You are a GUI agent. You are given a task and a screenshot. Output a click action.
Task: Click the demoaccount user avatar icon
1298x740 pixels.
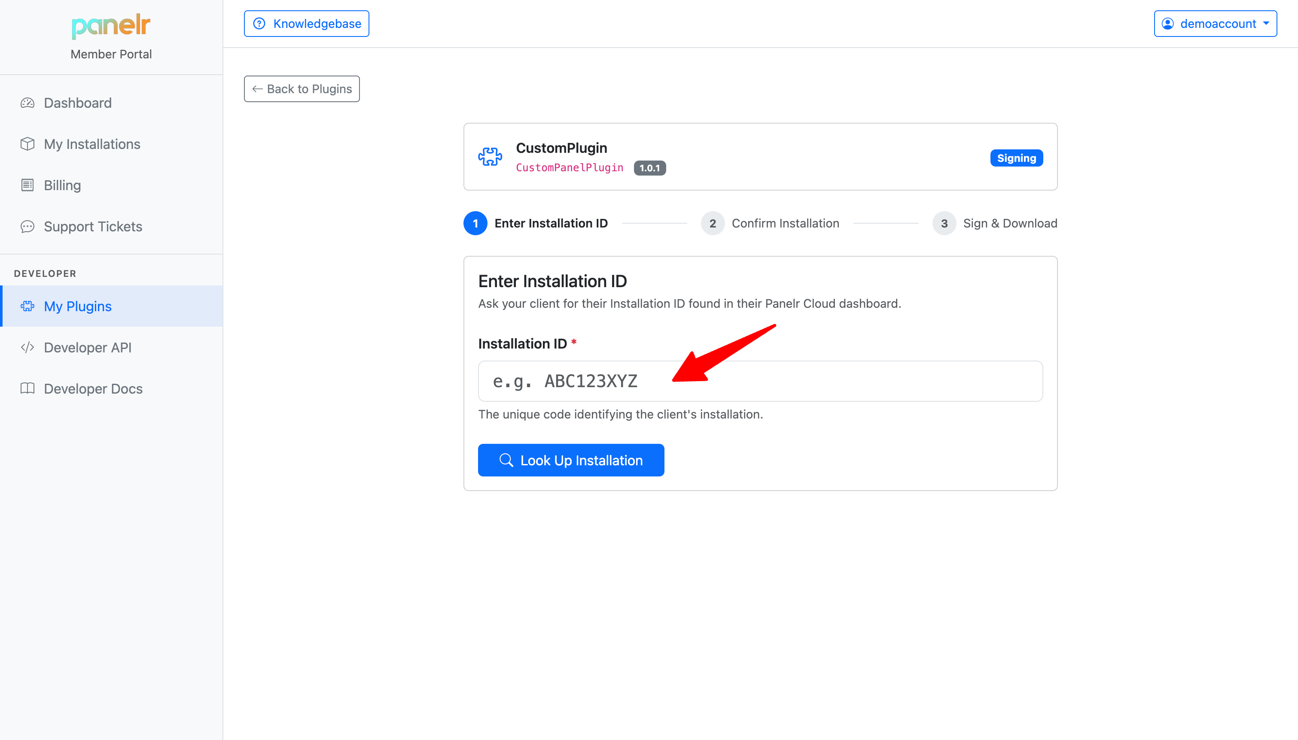pyautogui.click(x=1168, y=24)
